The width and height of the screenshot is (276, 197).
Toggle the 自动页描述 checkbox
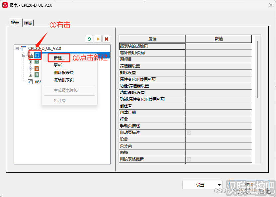tap(189, 133)
